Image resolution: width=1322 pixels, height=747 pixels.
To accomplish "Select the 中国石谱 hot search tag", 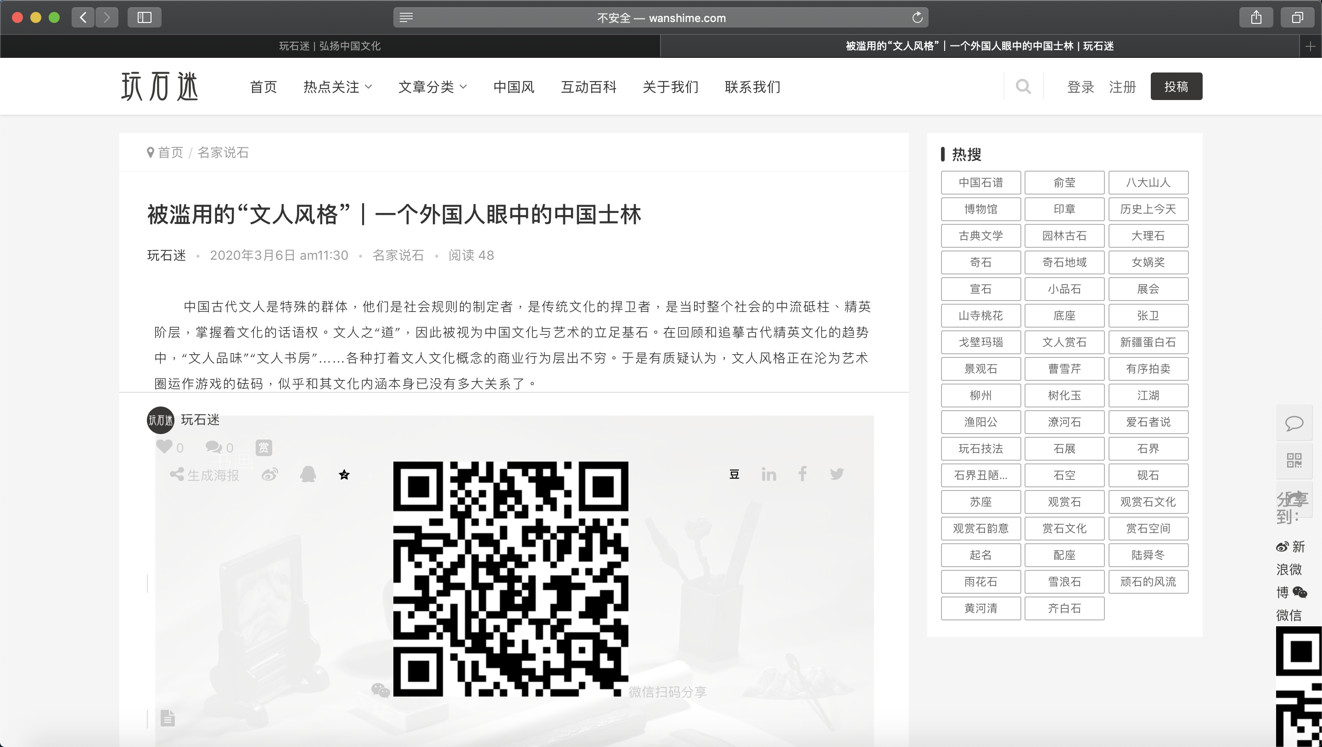I will (x=981, y=183).
